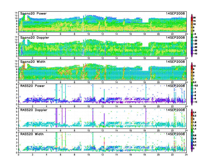Click the 2.4 label on the bottom colorbar

click(x=195, y=112)
